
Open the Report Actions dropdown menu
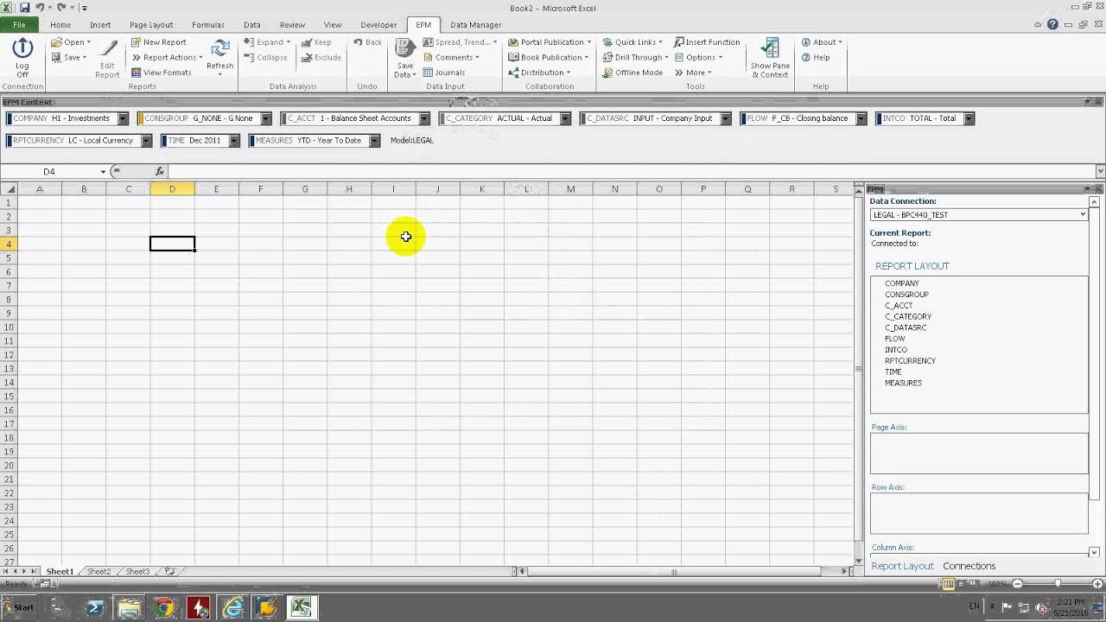point(168,57)
